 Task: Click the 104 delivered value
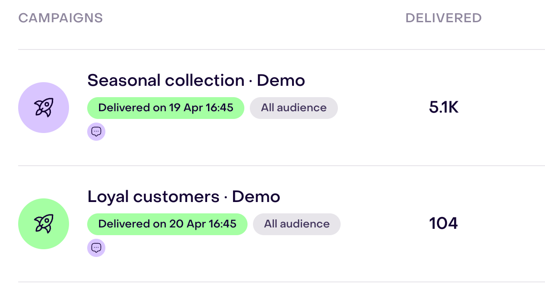pos(443,224)
